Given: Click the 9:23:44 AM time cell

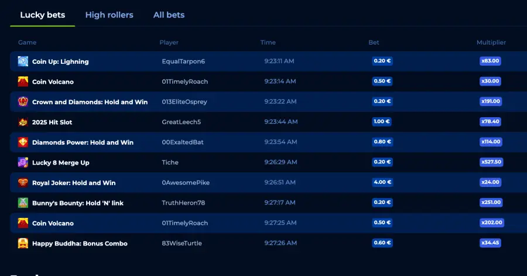Looking at the screenshot, I should click(x=280, y=122).
